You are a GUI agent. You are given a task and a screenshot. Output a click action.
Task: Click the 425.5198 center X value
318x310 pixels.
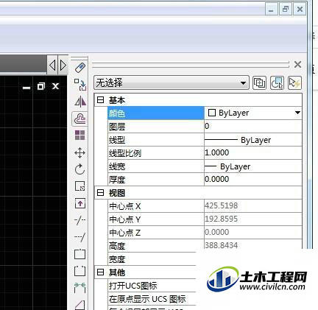click(253, 206)
